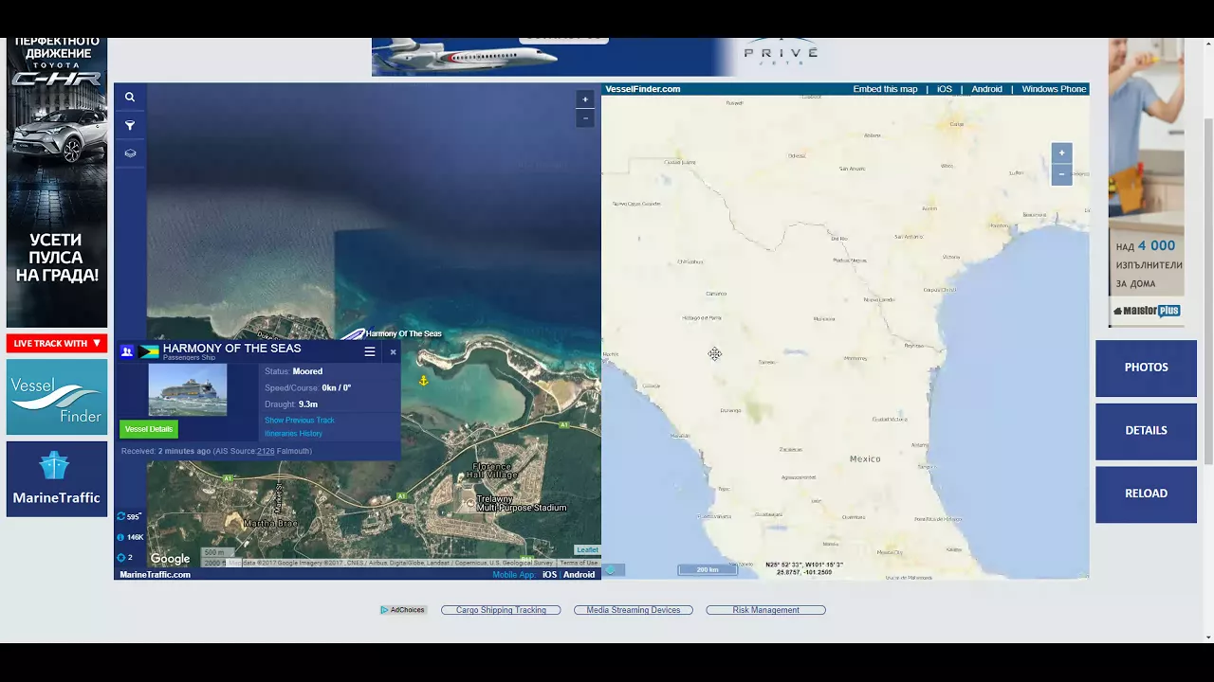The image size is (1214, 682).
Task: Click the yellow anchor port marker
Action: [x=424, y=381]
